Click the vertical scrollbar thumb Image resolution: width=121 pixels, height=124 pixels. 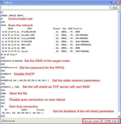click(119, 63)
